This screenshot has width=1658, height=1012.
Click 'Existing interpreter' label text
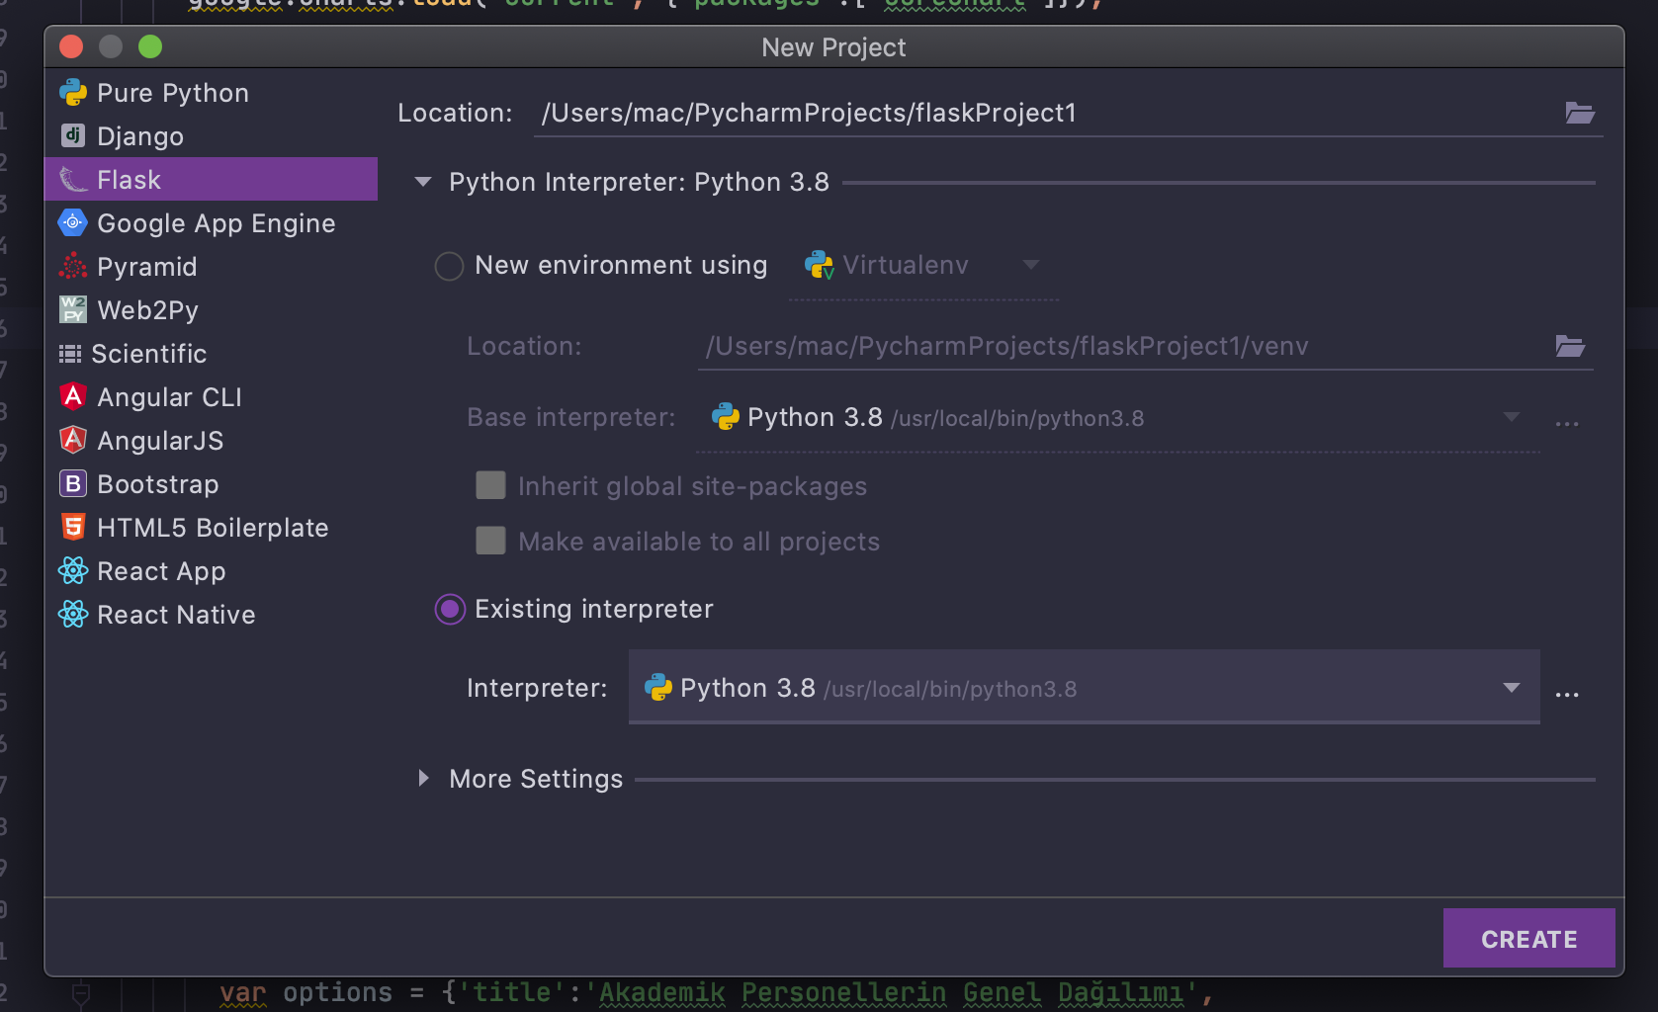point(594,609)
